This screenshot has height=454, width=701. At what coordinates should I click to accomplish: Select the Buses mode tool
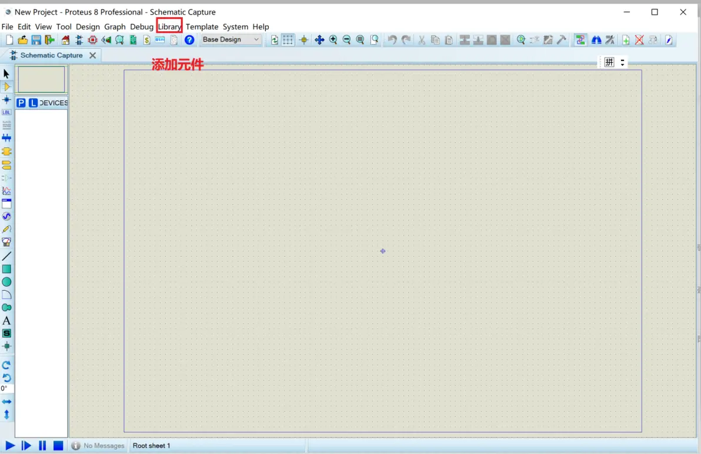[x=6, y=138]
